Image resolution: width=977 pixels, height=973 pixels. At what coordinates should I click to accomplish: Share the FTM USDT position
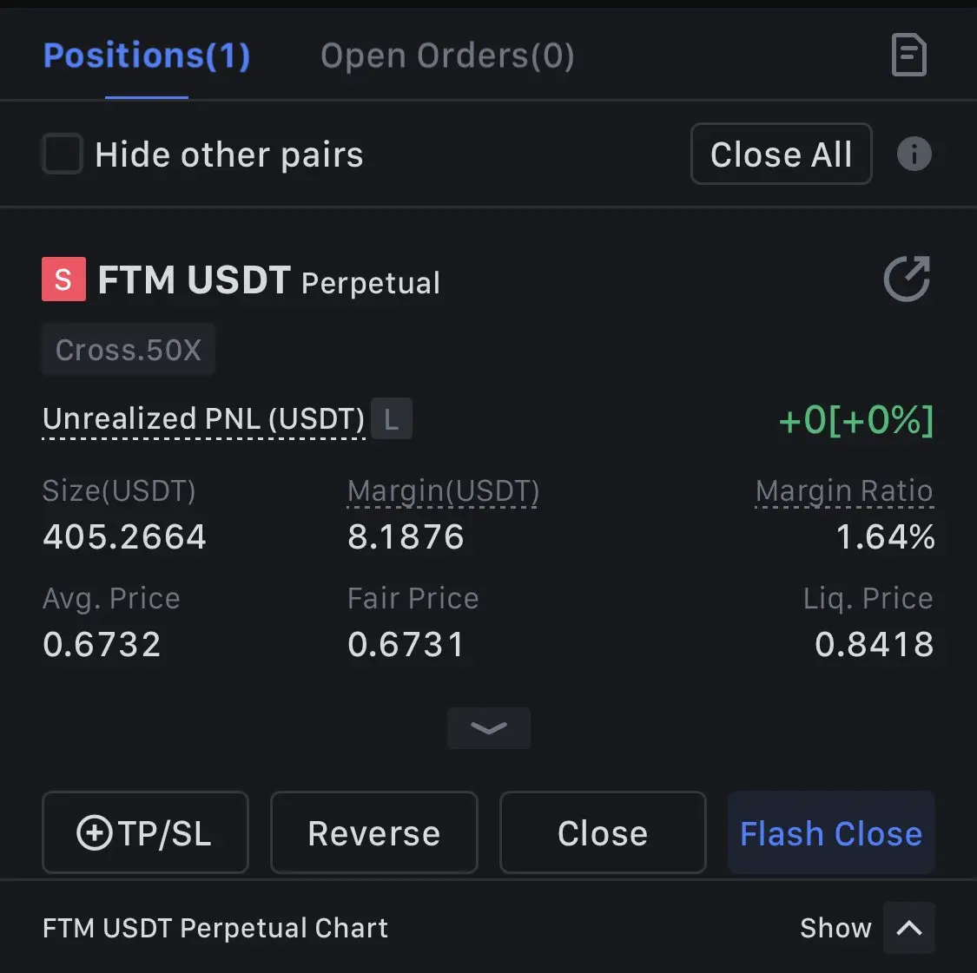(x=908, y=279)
